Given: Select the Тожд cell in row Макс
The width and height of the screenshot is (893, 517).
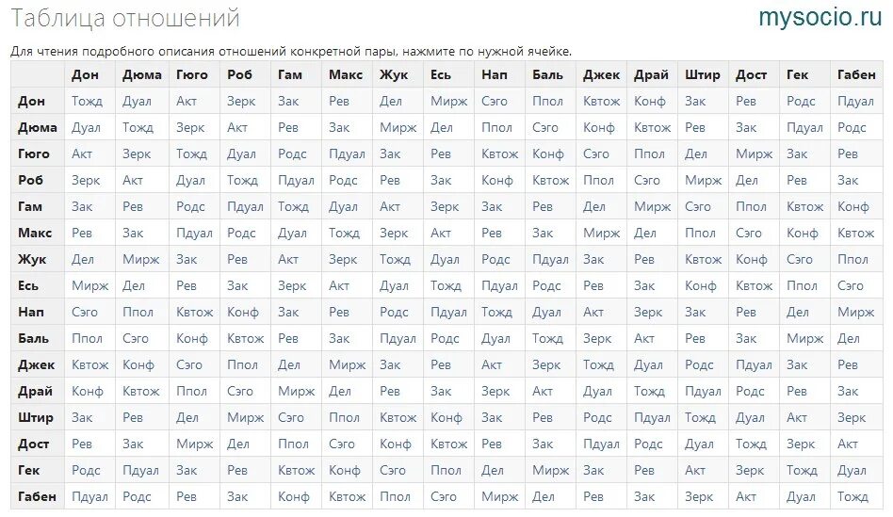Looking at the screenshot, I should [x=344, y=233].
